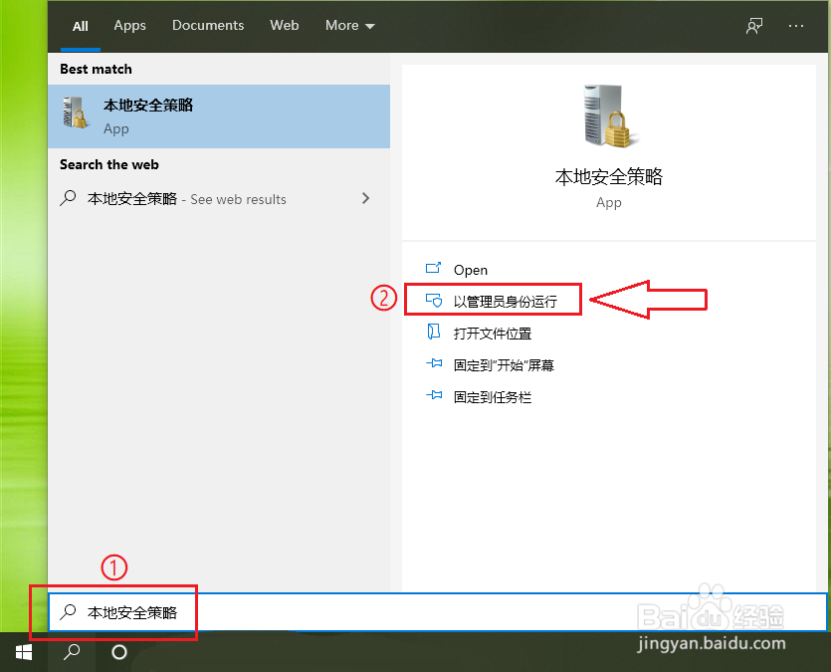Open the Windows Start menu button

24,654
